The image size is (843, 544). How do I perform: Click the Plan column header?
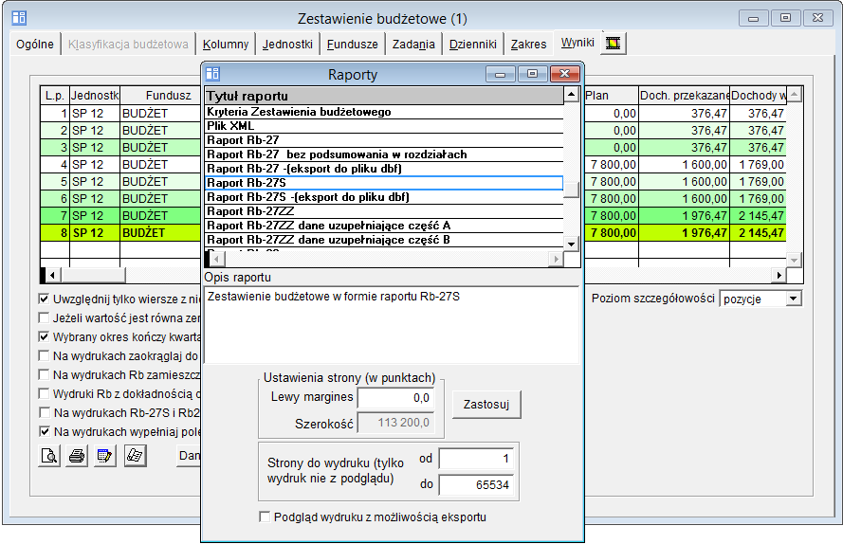(x=612, y=95)
